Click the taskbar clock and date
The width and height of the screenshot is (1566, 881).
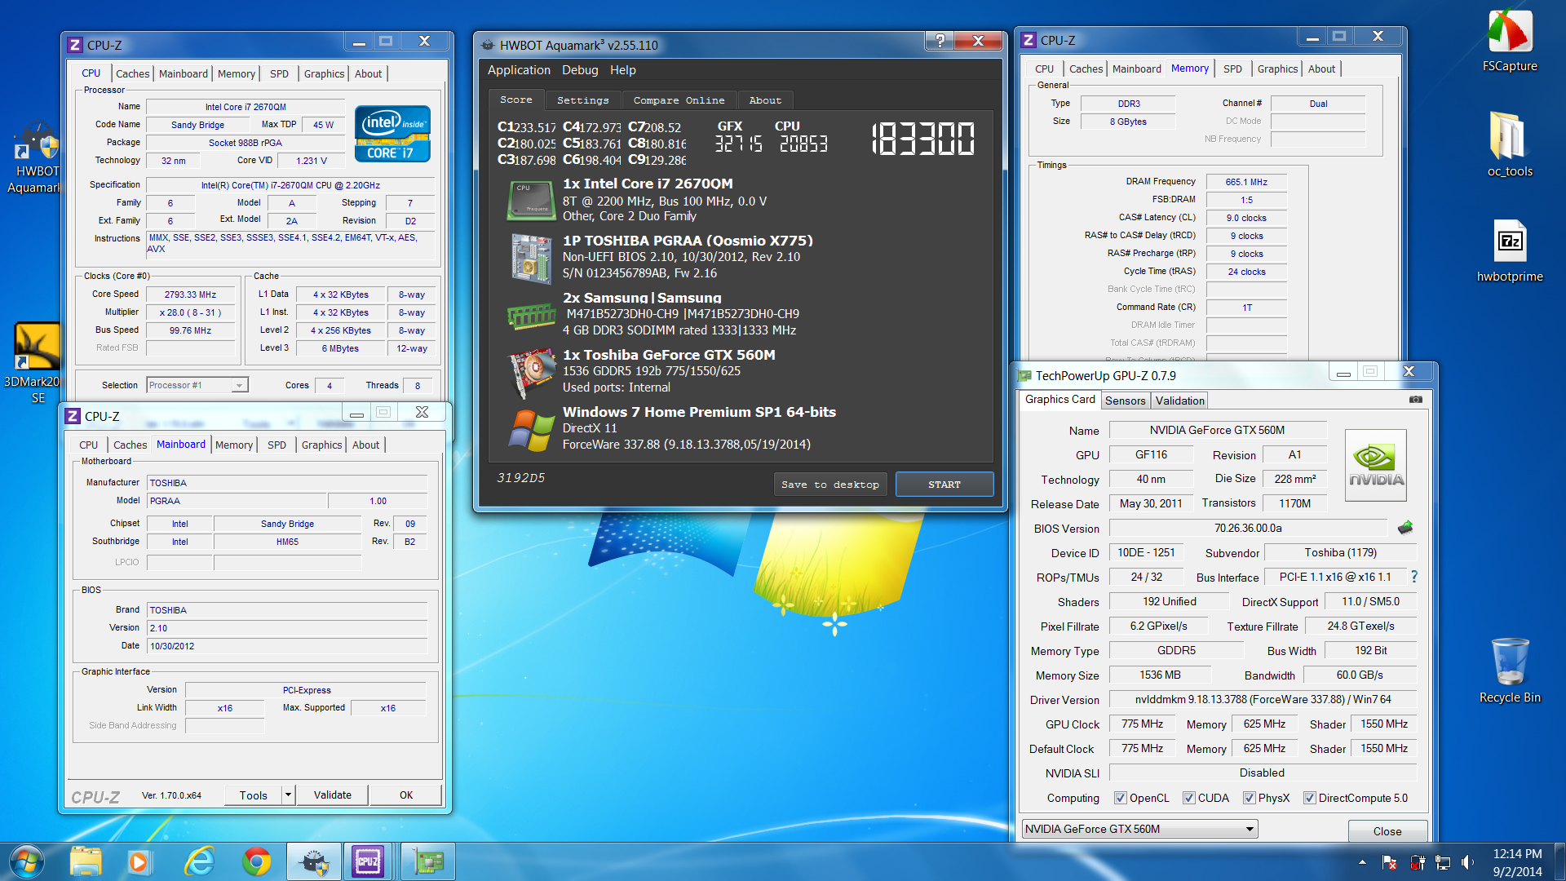pyautogui.click(x=1517, y=862)
